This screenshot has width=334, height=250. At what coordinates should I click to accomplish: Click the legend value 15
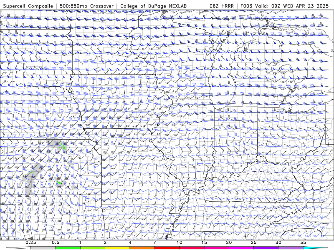click(x=204, y=242)
